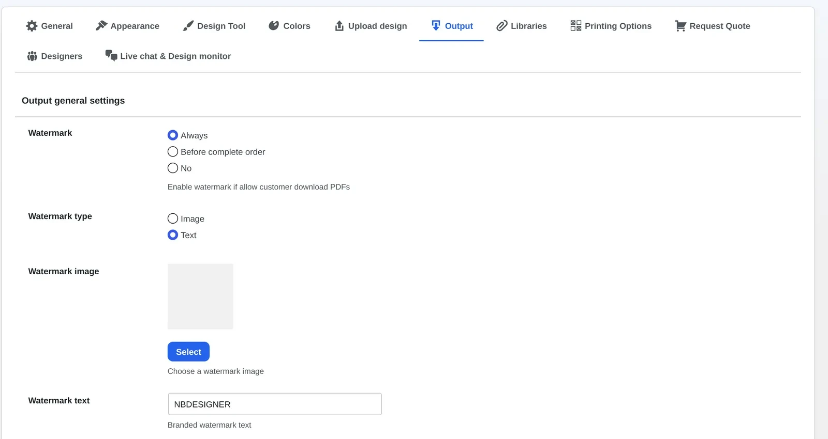This screenshot has width=828, height=439.
Task: Click the watermark image placeholder thumbnail
Action: coord(200,296)
